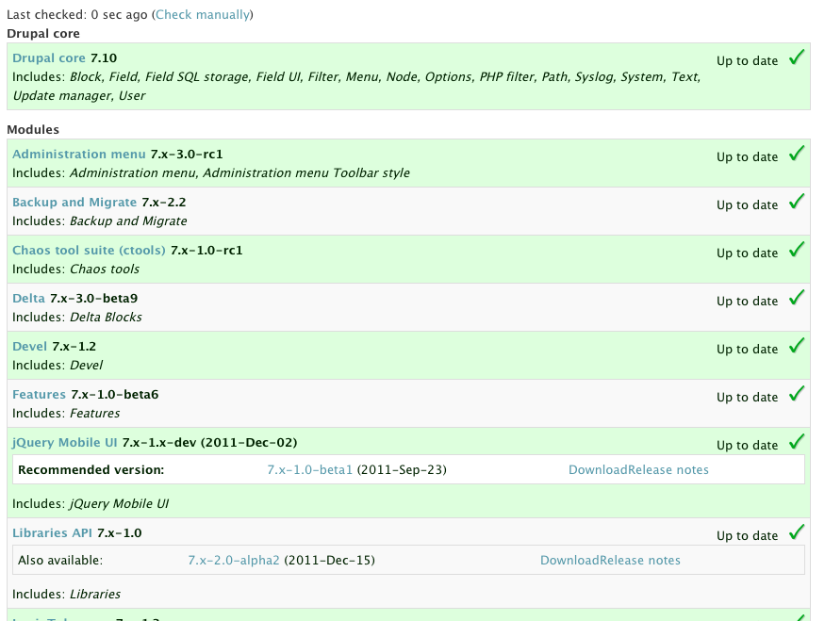Click Up to date status for Administration menu
The height and width of the screenshot is (621, 825).
tap(747, 157)
